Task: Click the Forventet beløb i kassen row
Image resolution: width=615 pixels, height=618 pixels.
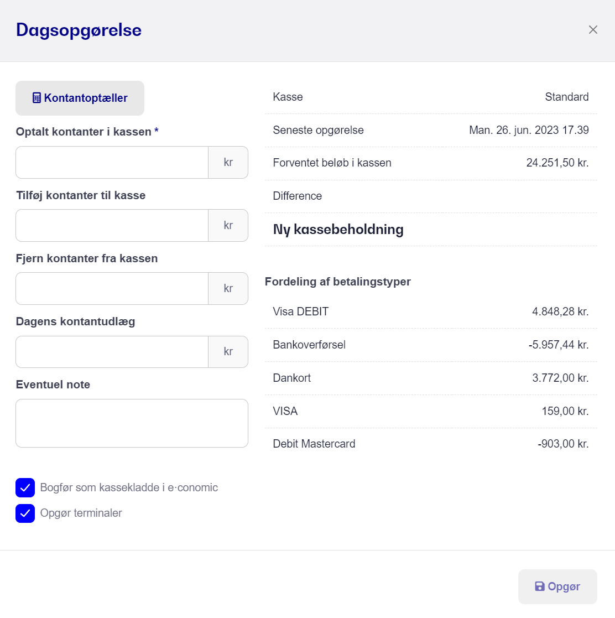Action: click(431, 163)
